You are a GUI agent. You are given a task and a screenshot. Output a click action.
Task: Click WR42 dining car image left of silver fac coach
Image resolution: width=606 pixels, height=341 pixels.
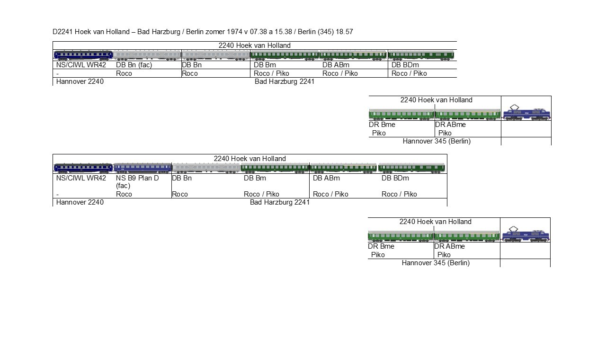point(83,55)
